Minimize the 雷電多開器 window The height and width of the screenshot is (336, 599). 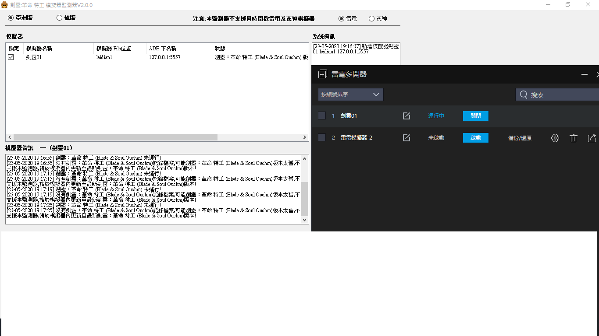pos(585,74)
